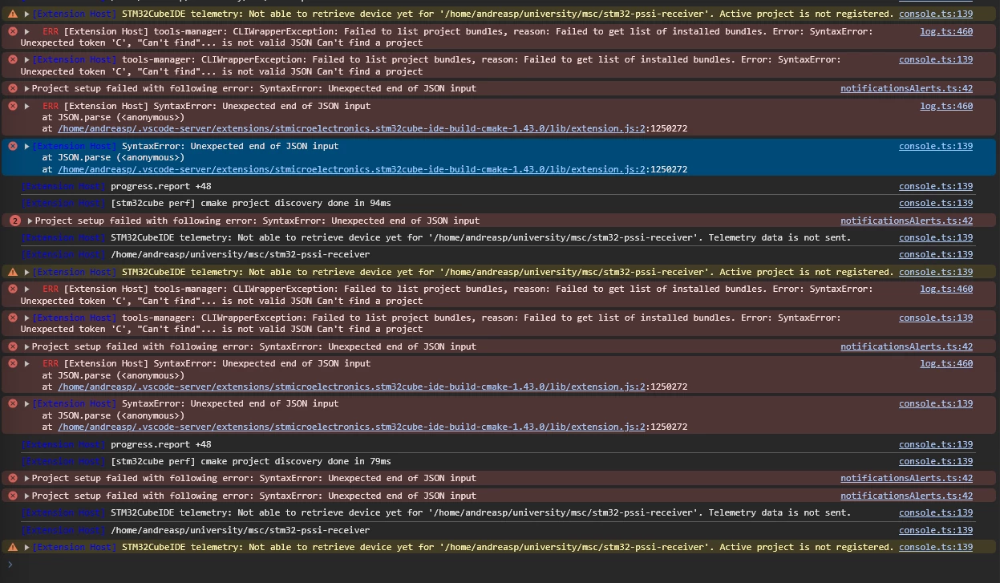Expand the highlighted blue SyntaxError message
The width and height of the screenshot is (1000, 583).
(26, 146)
